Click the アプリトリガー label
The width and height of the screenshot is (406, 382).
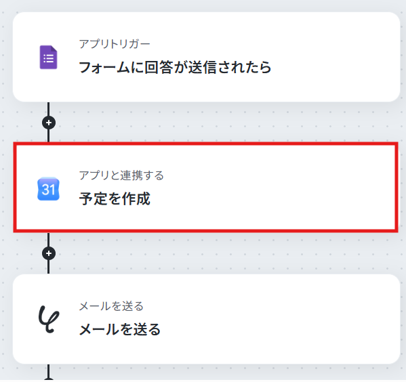(115, 44)
